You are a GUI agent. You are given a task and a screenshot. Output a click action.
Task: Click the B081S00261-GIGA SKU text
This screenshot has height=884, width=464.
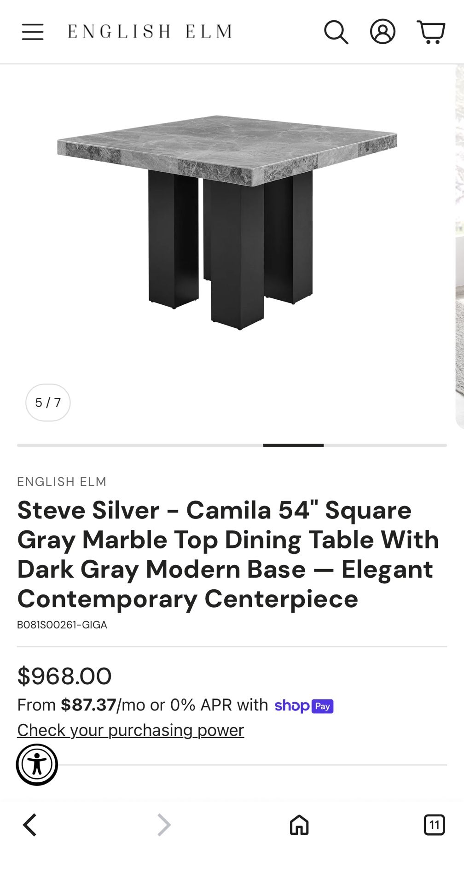(x=62, y=625)
